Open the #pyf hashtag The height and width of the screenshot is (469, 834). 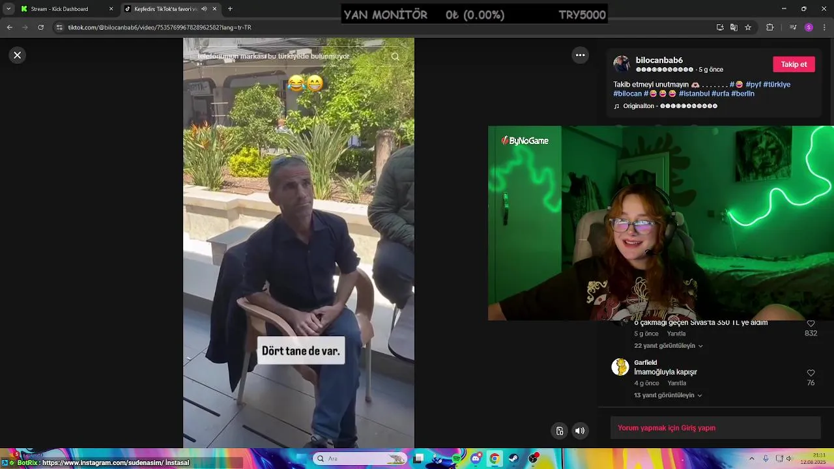coord(753,85)
